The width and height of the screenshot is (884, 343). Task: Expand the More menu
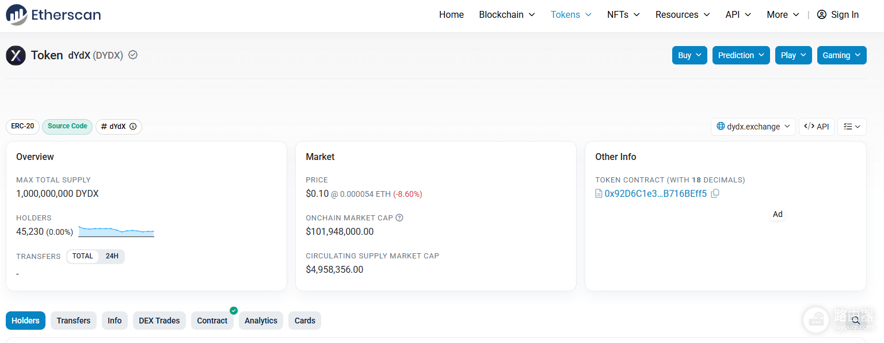tap(783, 15)
